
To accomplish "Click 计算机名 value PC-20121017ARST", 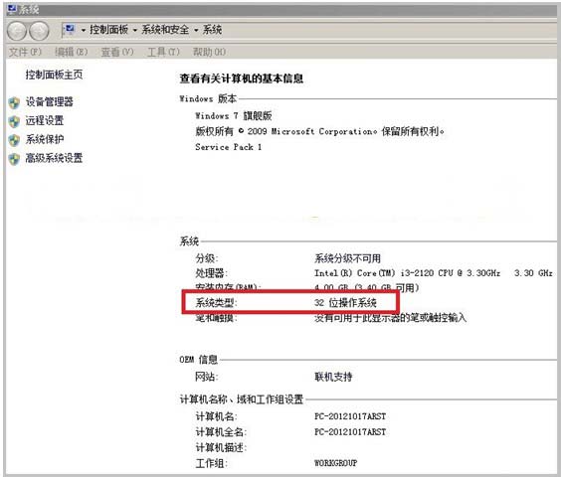I will click(x=350, y=416).
